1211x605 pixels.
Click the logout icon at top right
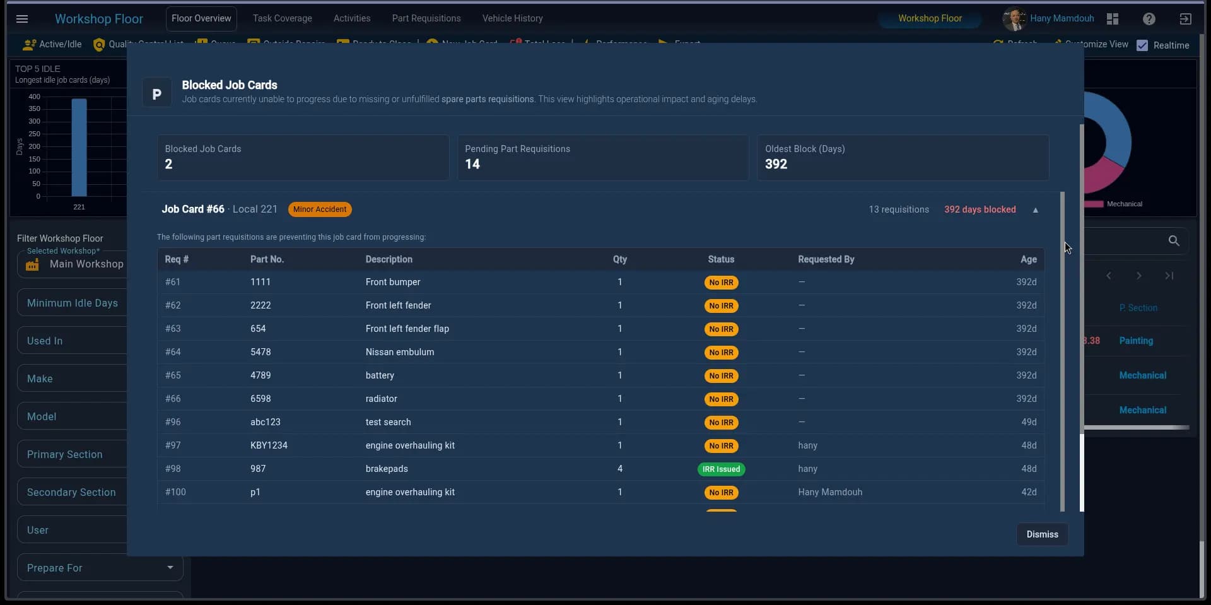coord(1185,18)
